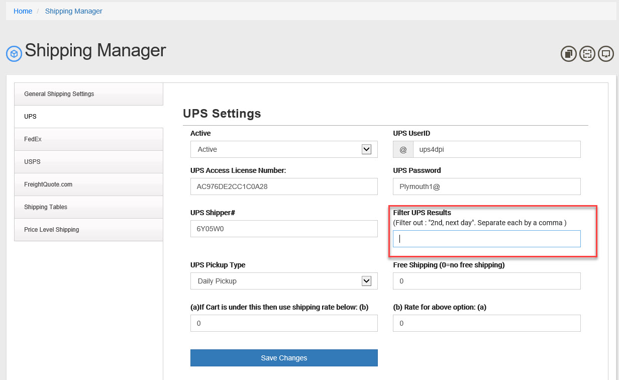This screenshot has width=619, height=380.
Task: Click the Shipping Manager breadcrumb link
Action: (x=73, y=11)
